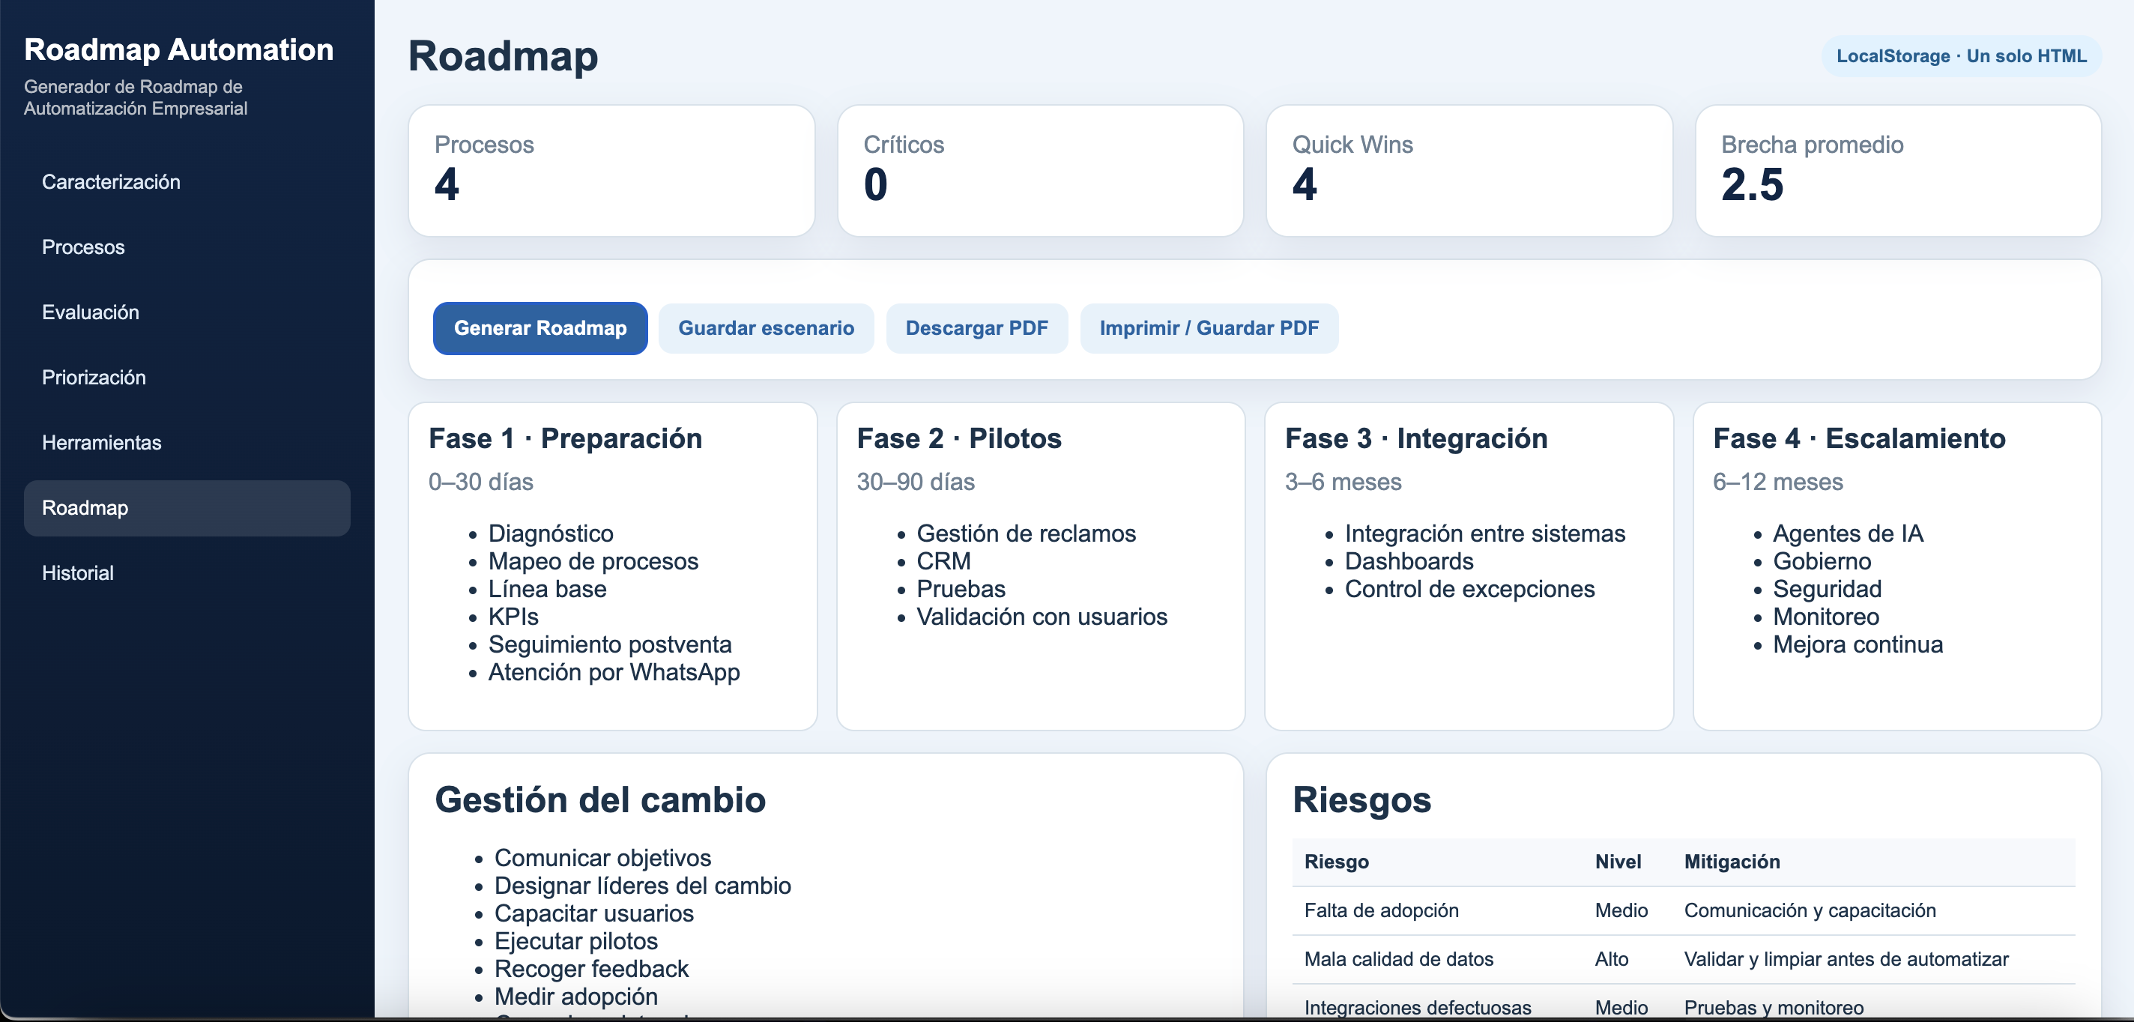
Task: Click the Fase 3 · Integración heading
Action: coord(1415,439)
